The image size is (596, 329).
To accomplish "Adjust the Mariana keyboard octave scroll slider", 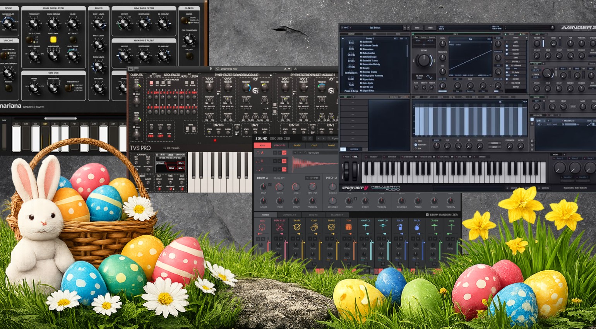I will (x=60, y=118).
